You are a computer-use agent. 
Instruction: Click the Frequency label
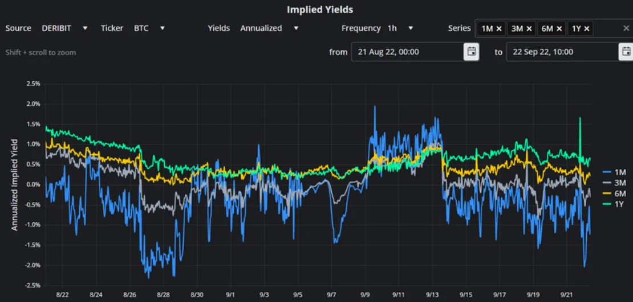(x=361, y=28)
